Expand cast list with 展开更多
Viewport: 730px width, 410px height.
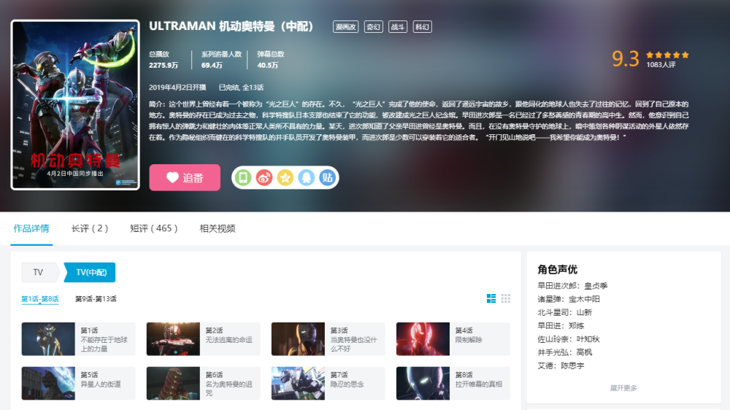coord(623,387)
